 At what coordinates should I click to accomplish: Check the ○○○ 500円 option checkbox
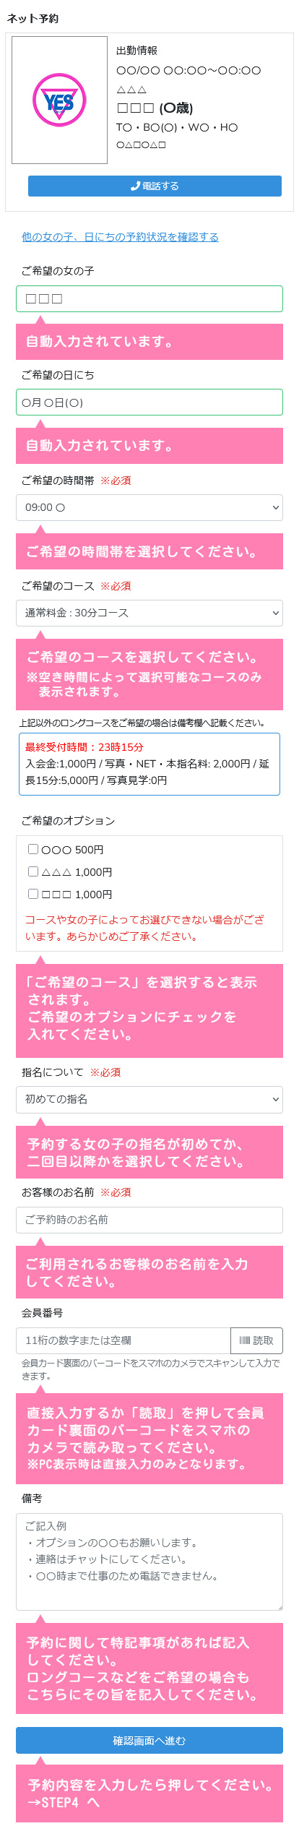point(33,849)
